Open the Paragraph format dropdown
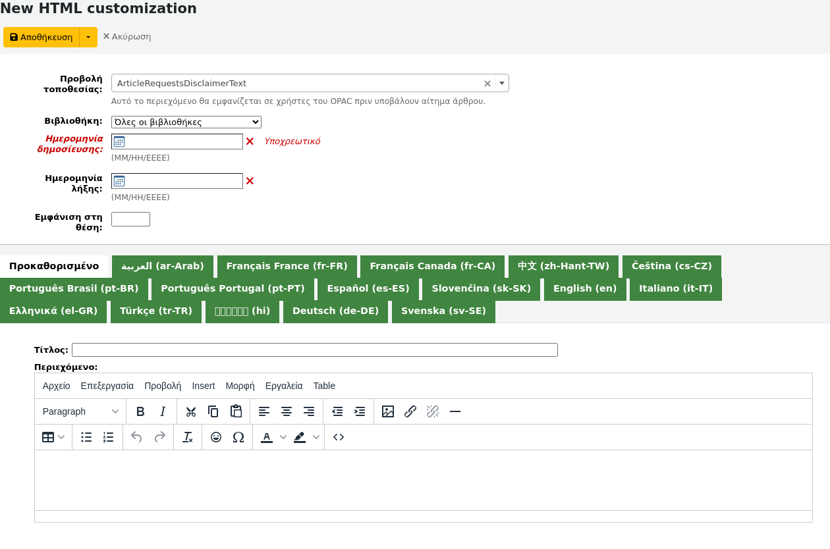Screen dimensions: 830x549 80,411
